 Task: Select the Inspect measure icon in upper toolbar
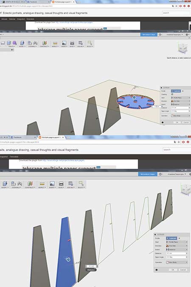click(x=55, y=43)
